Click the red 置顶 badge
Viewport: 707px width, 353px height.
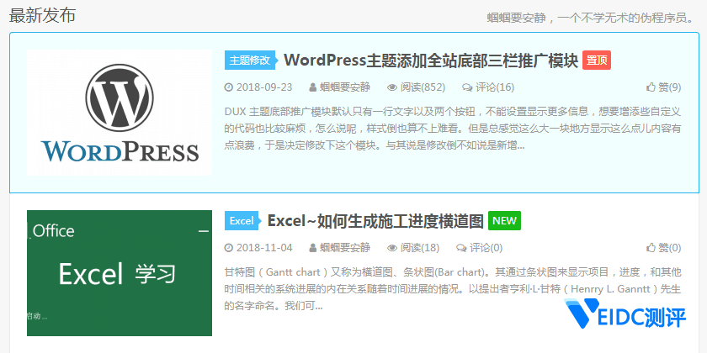click(x=596, y=60)
